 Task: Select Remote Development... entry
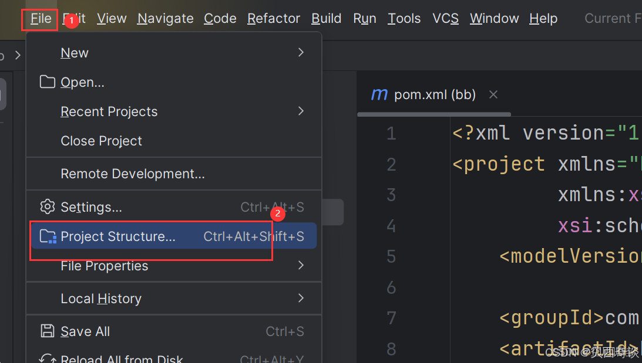tap(174, 174)
